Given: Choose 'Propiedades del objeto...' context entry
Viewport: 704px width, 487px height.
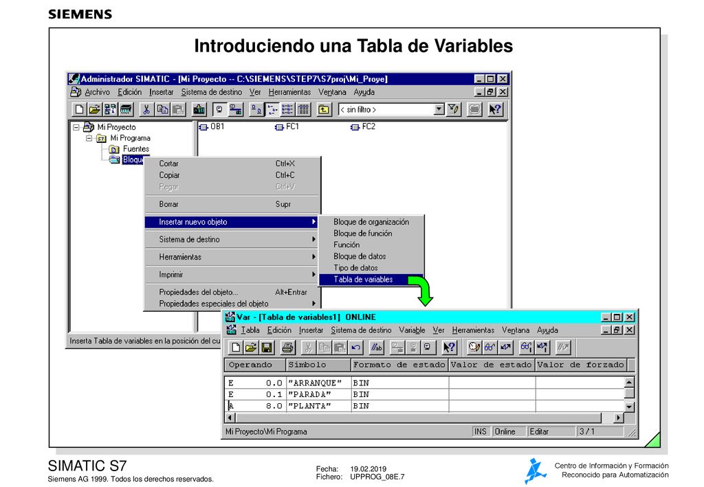Looking at the screenshot, I should pyautogui.click(x=232, y=292).
